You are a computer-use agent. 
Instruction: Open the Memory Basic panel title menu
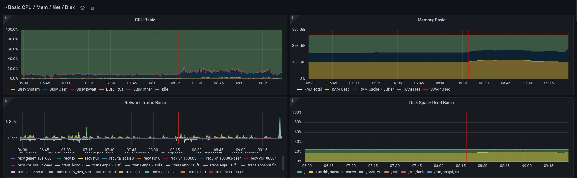[x=431, y=20]
